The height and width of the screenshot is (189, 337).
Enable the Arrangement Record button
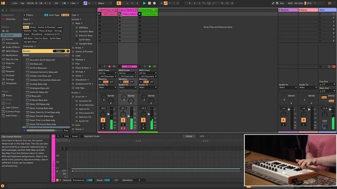click(154, 3)
